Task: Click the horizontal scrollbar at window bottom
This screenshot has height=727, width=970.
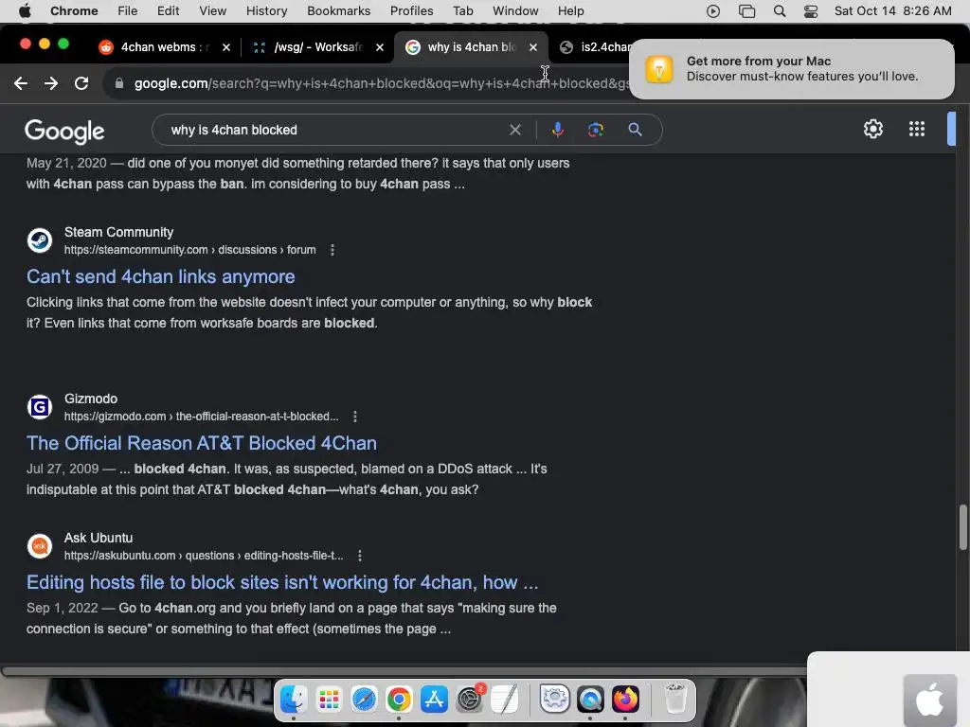Action: [404, 671]
